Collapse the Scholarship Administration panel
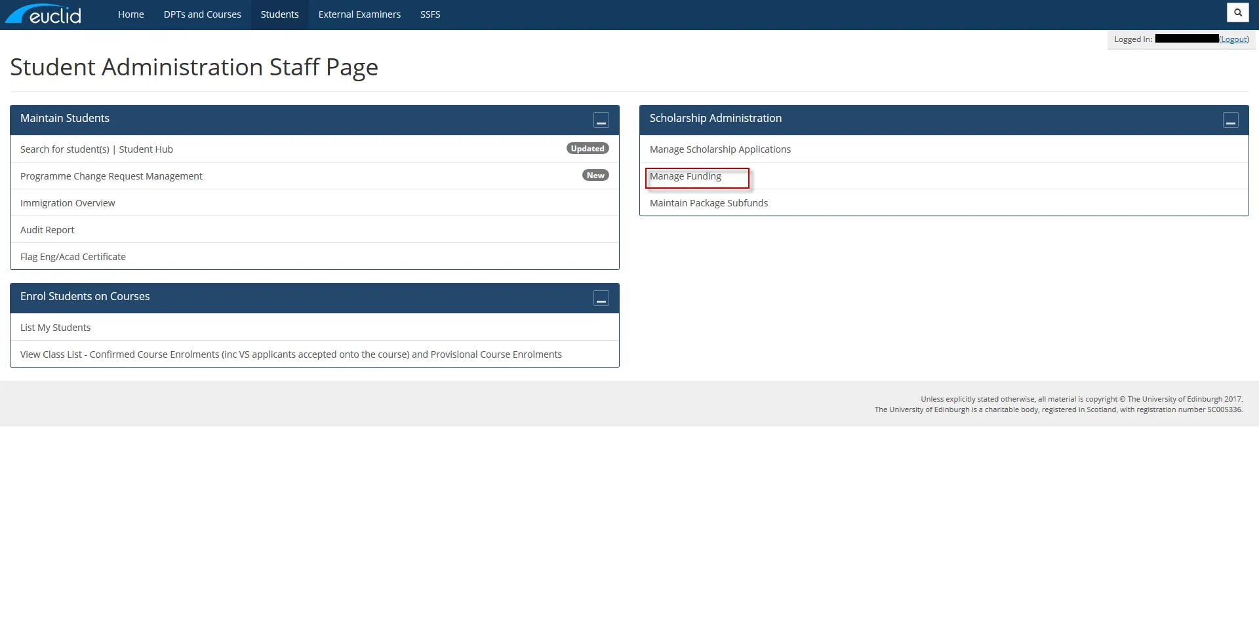This screenshot has width=1259, height=627. 1231,120
